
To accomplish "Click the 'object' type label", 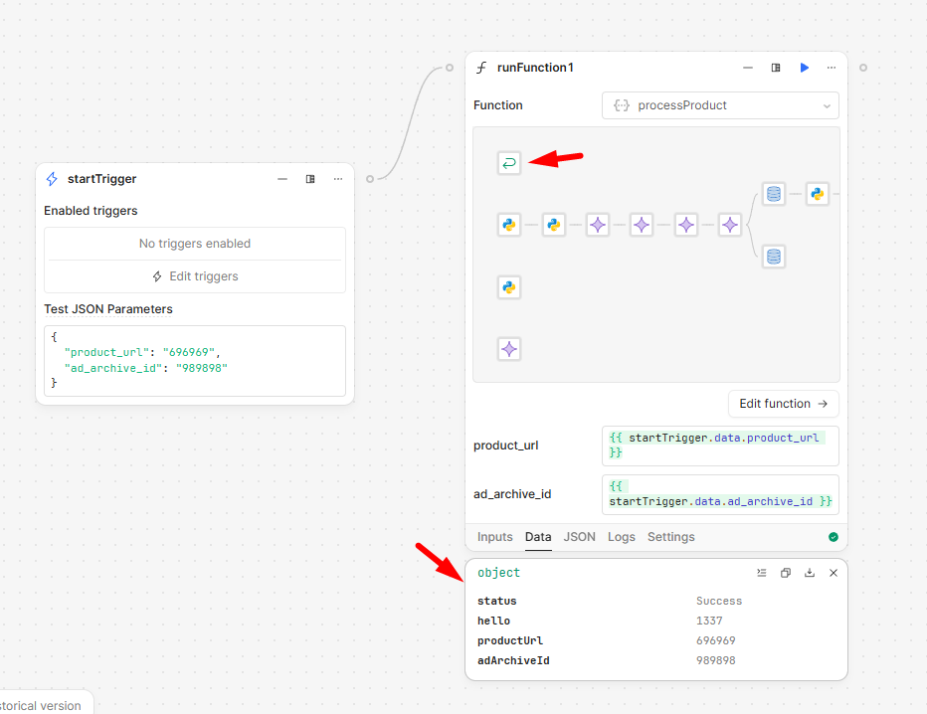I will pos(499,573).
